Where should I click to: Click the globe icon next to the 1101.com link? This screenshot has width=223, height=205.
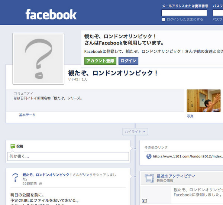click(149, 156)
